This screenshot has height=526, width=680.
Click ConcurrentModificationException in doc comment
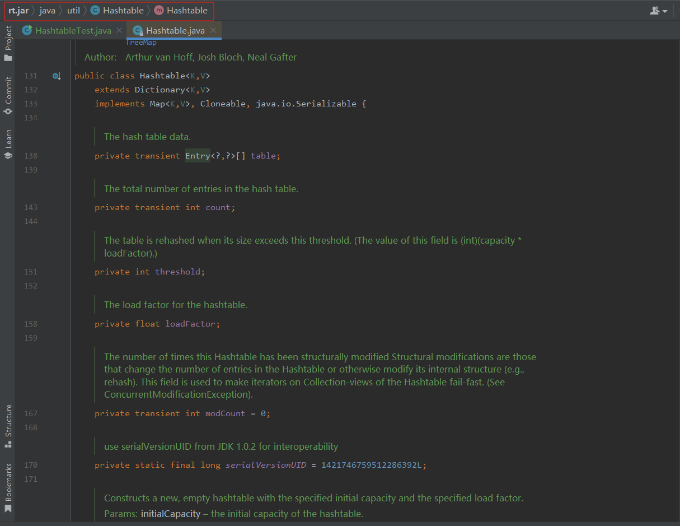click(x=177, y=394)
